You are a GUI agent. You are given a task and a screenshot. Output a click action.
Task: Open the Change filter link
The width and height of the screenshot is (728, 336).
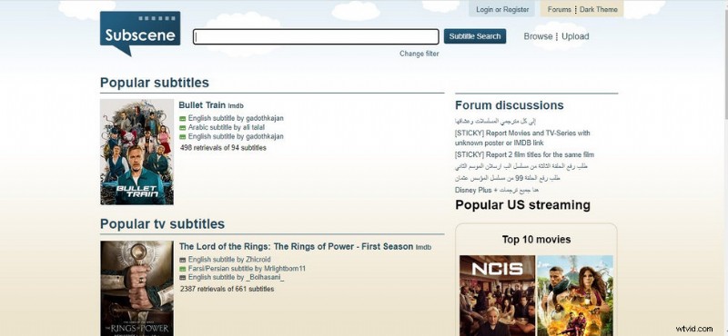coord(419,54)
